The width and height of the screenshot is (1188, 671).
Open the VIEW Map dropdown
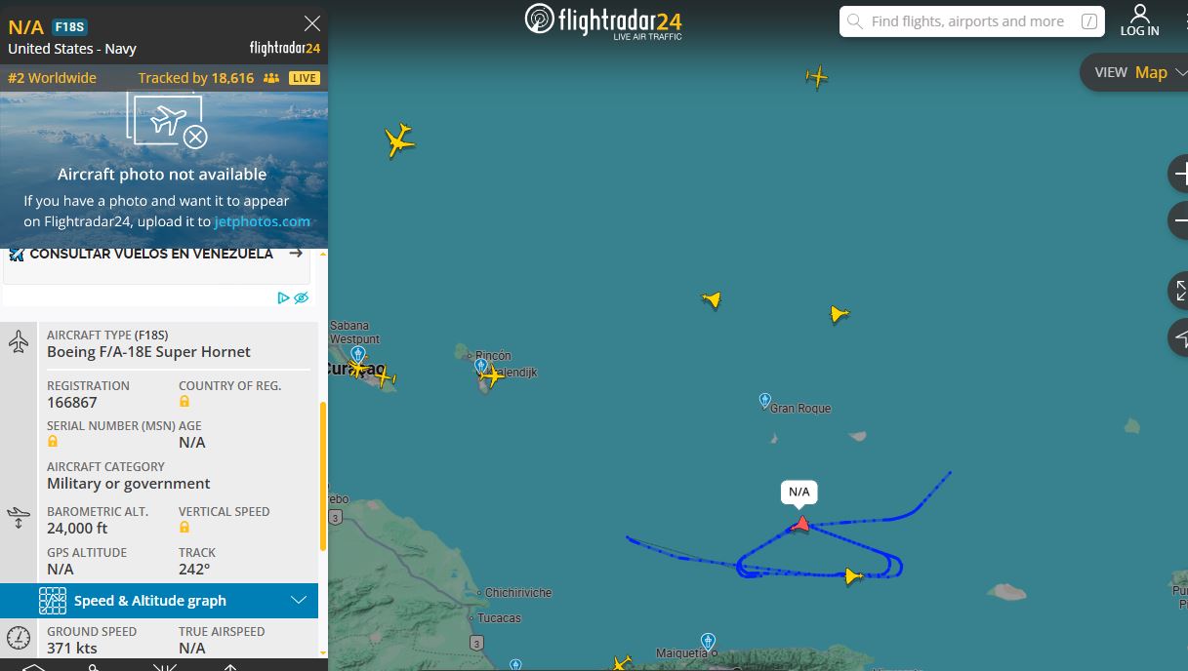pos(1137,72)
